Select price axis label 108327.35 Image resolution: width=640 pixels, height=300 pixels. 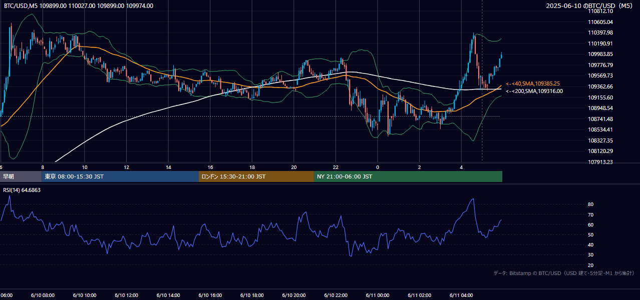(600, 140)
